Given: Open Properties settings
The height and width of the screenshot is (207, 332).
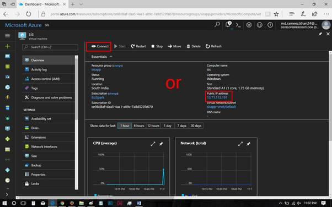Looking at the screenshot, I should click(x=49, y=175).
